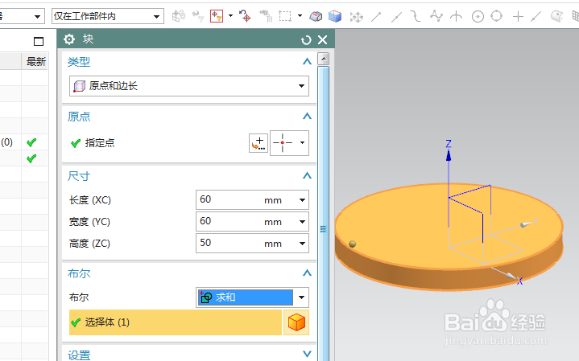This screenshot has width=579, height=361.
Task: Toggle the existing point plus snap icon
Action: tap(518, 16)
